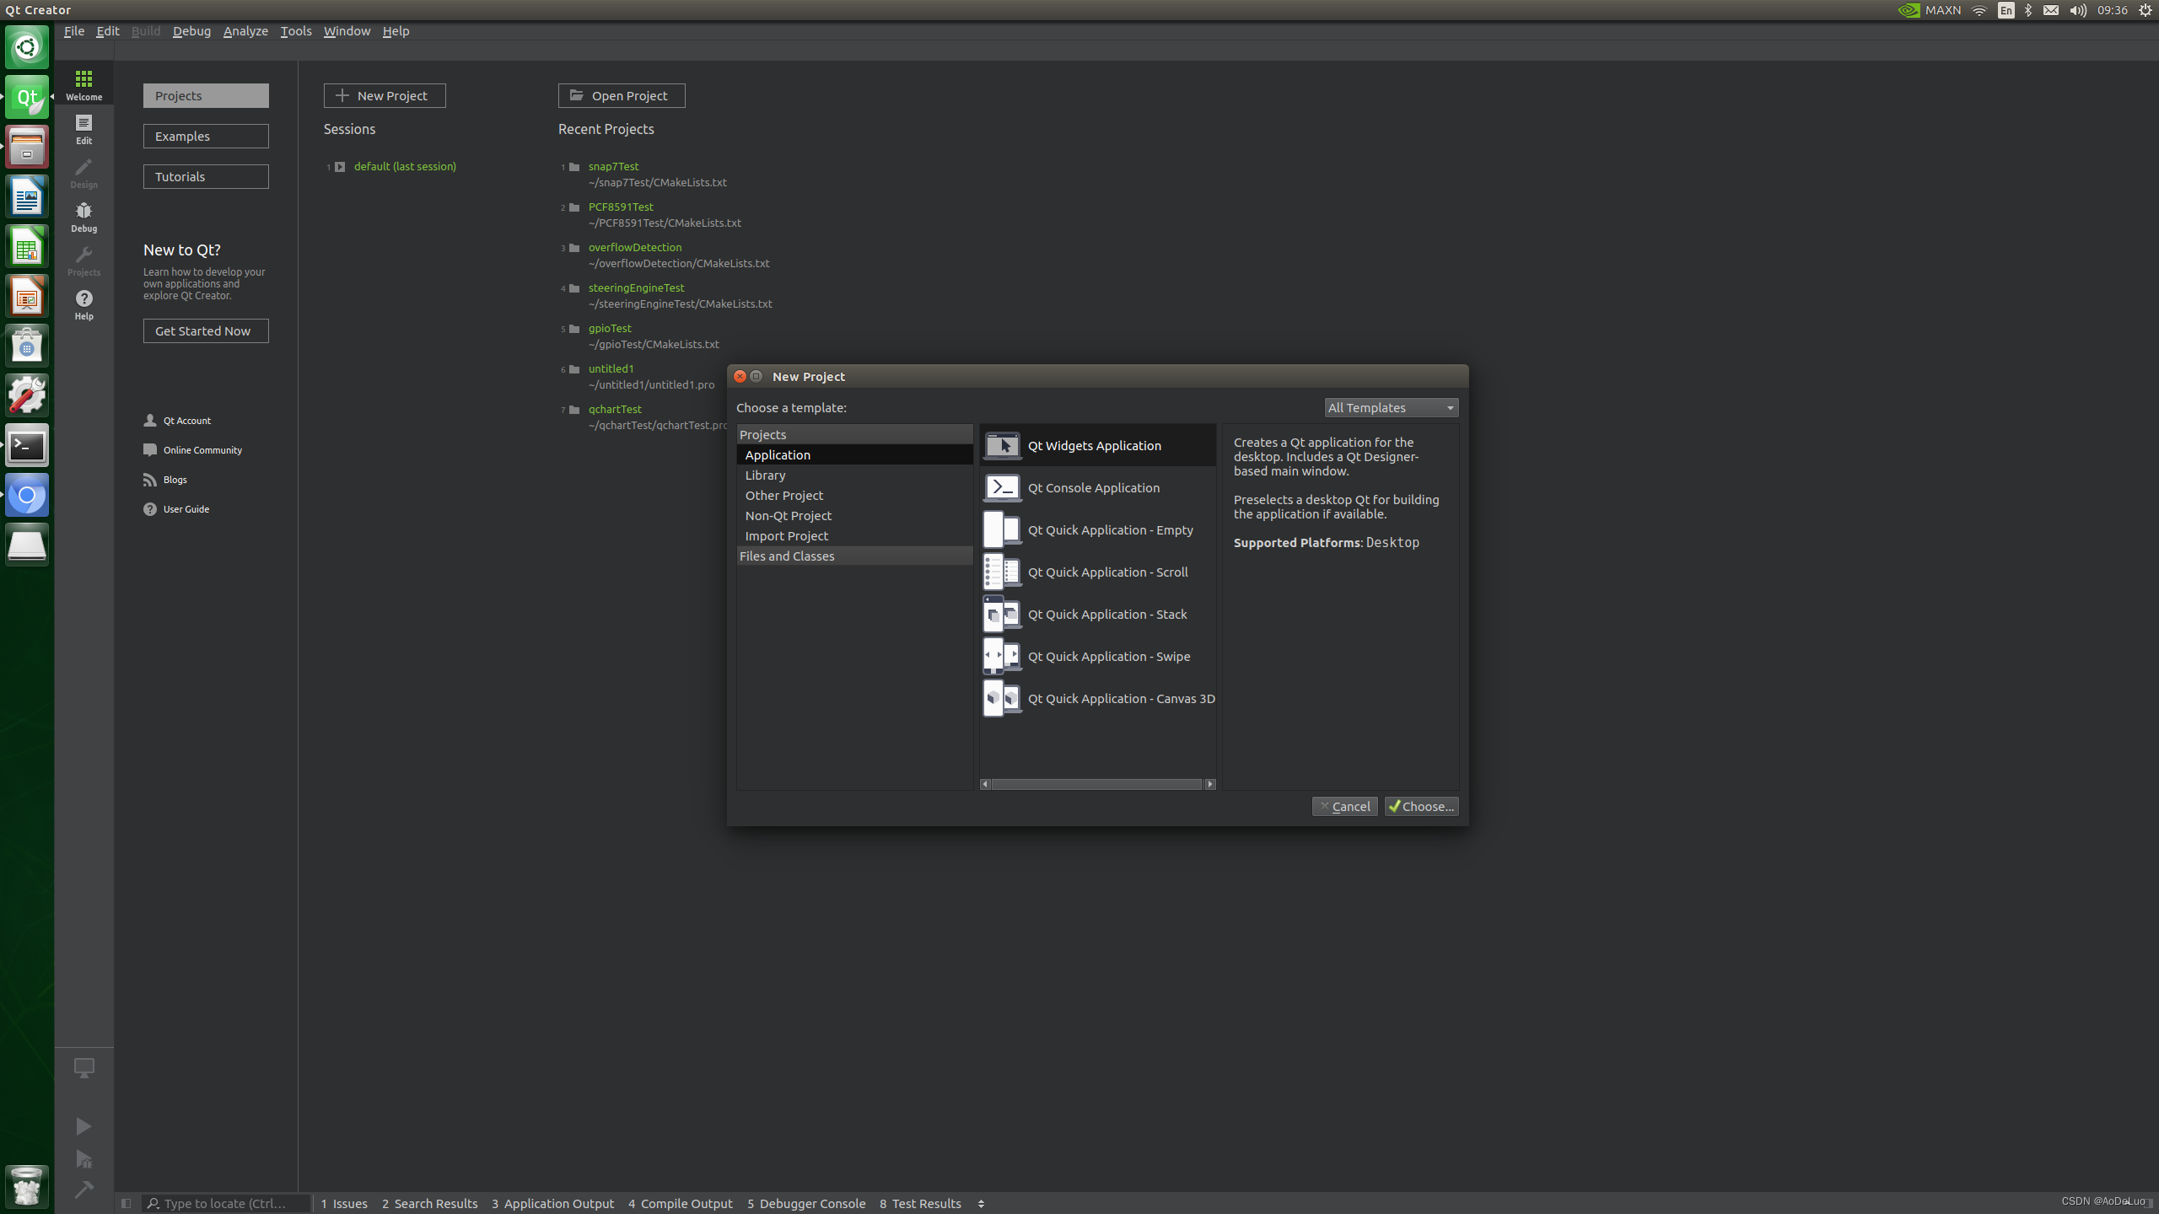The image size is (2159, 1214).
Task: Click right arrow of template list scrollbar
Action: [x=1210, y=784]
